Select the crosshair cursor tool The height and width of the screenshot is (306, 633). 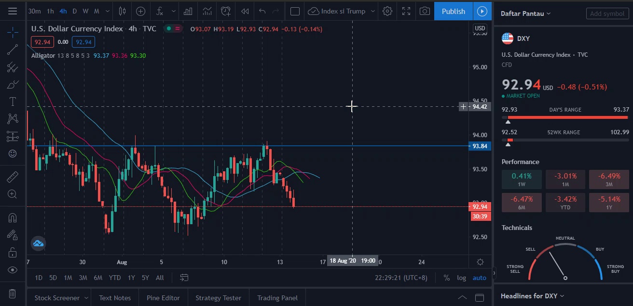point(13,32)
